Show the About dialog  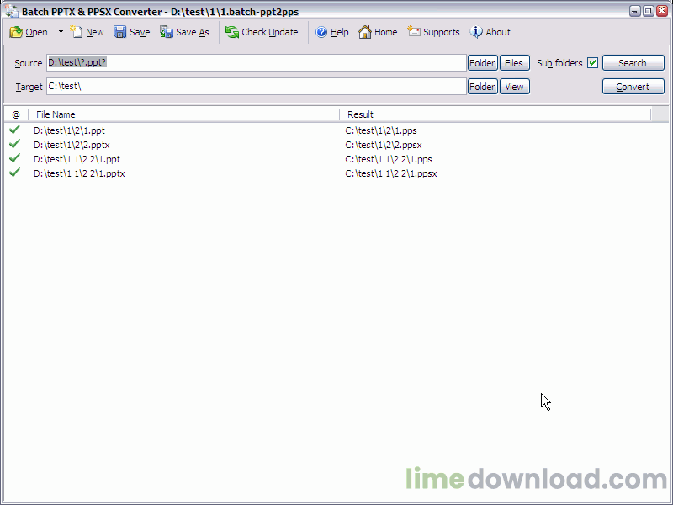pos(490,32)
